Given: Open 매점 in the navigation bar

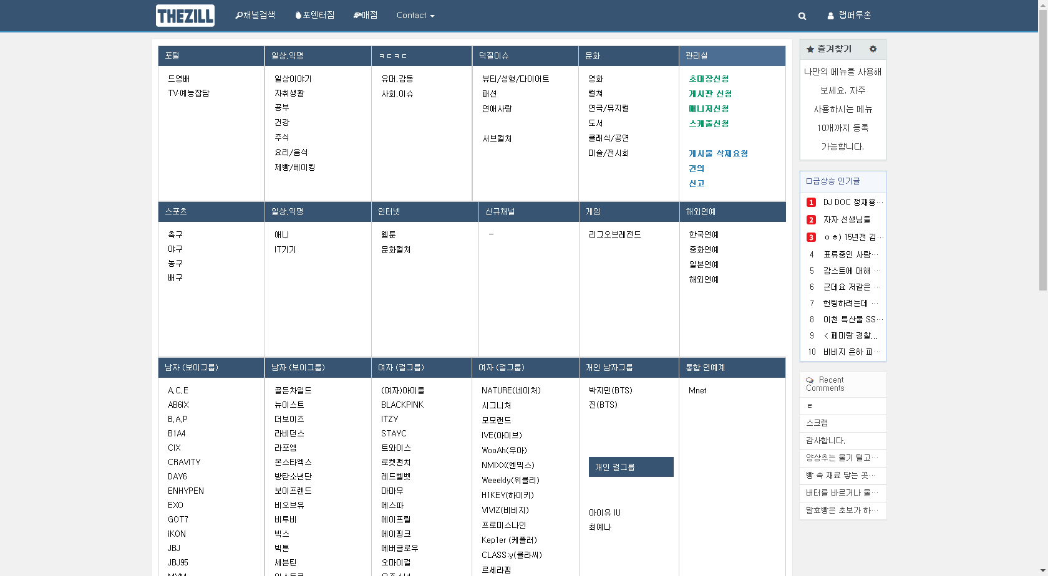Looking at the screenshot, I should tap(366, 15).
